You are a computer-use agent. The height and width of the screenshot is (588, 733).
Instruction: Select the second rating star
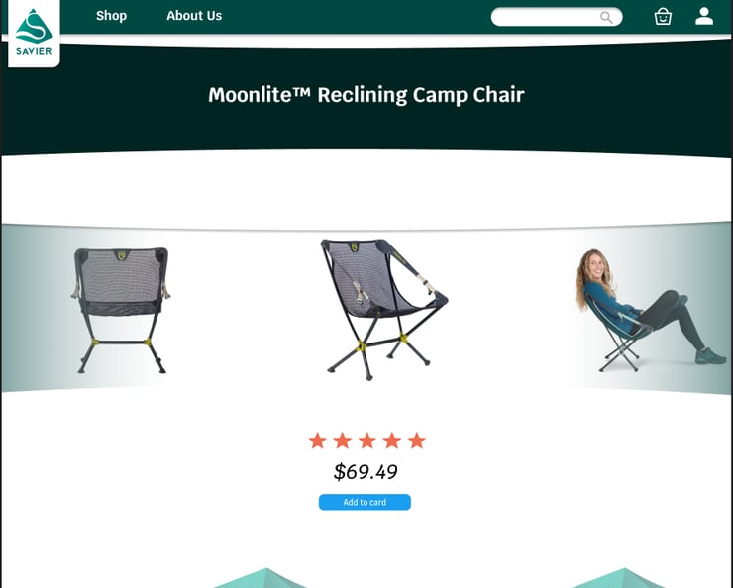click(x=342, y=441)
